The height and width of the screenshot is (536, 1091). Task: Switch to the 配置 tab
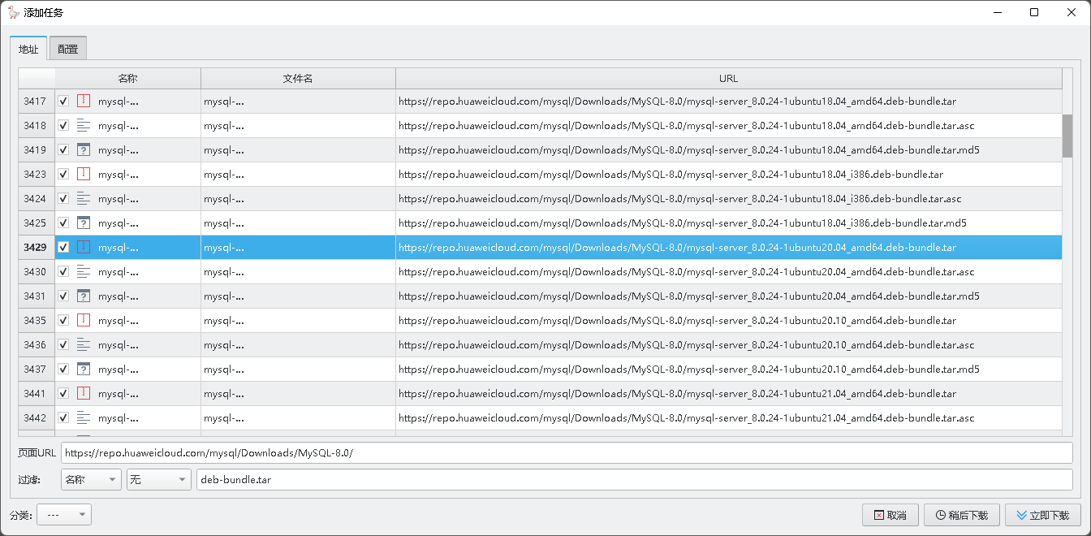(x=68, y=49)
